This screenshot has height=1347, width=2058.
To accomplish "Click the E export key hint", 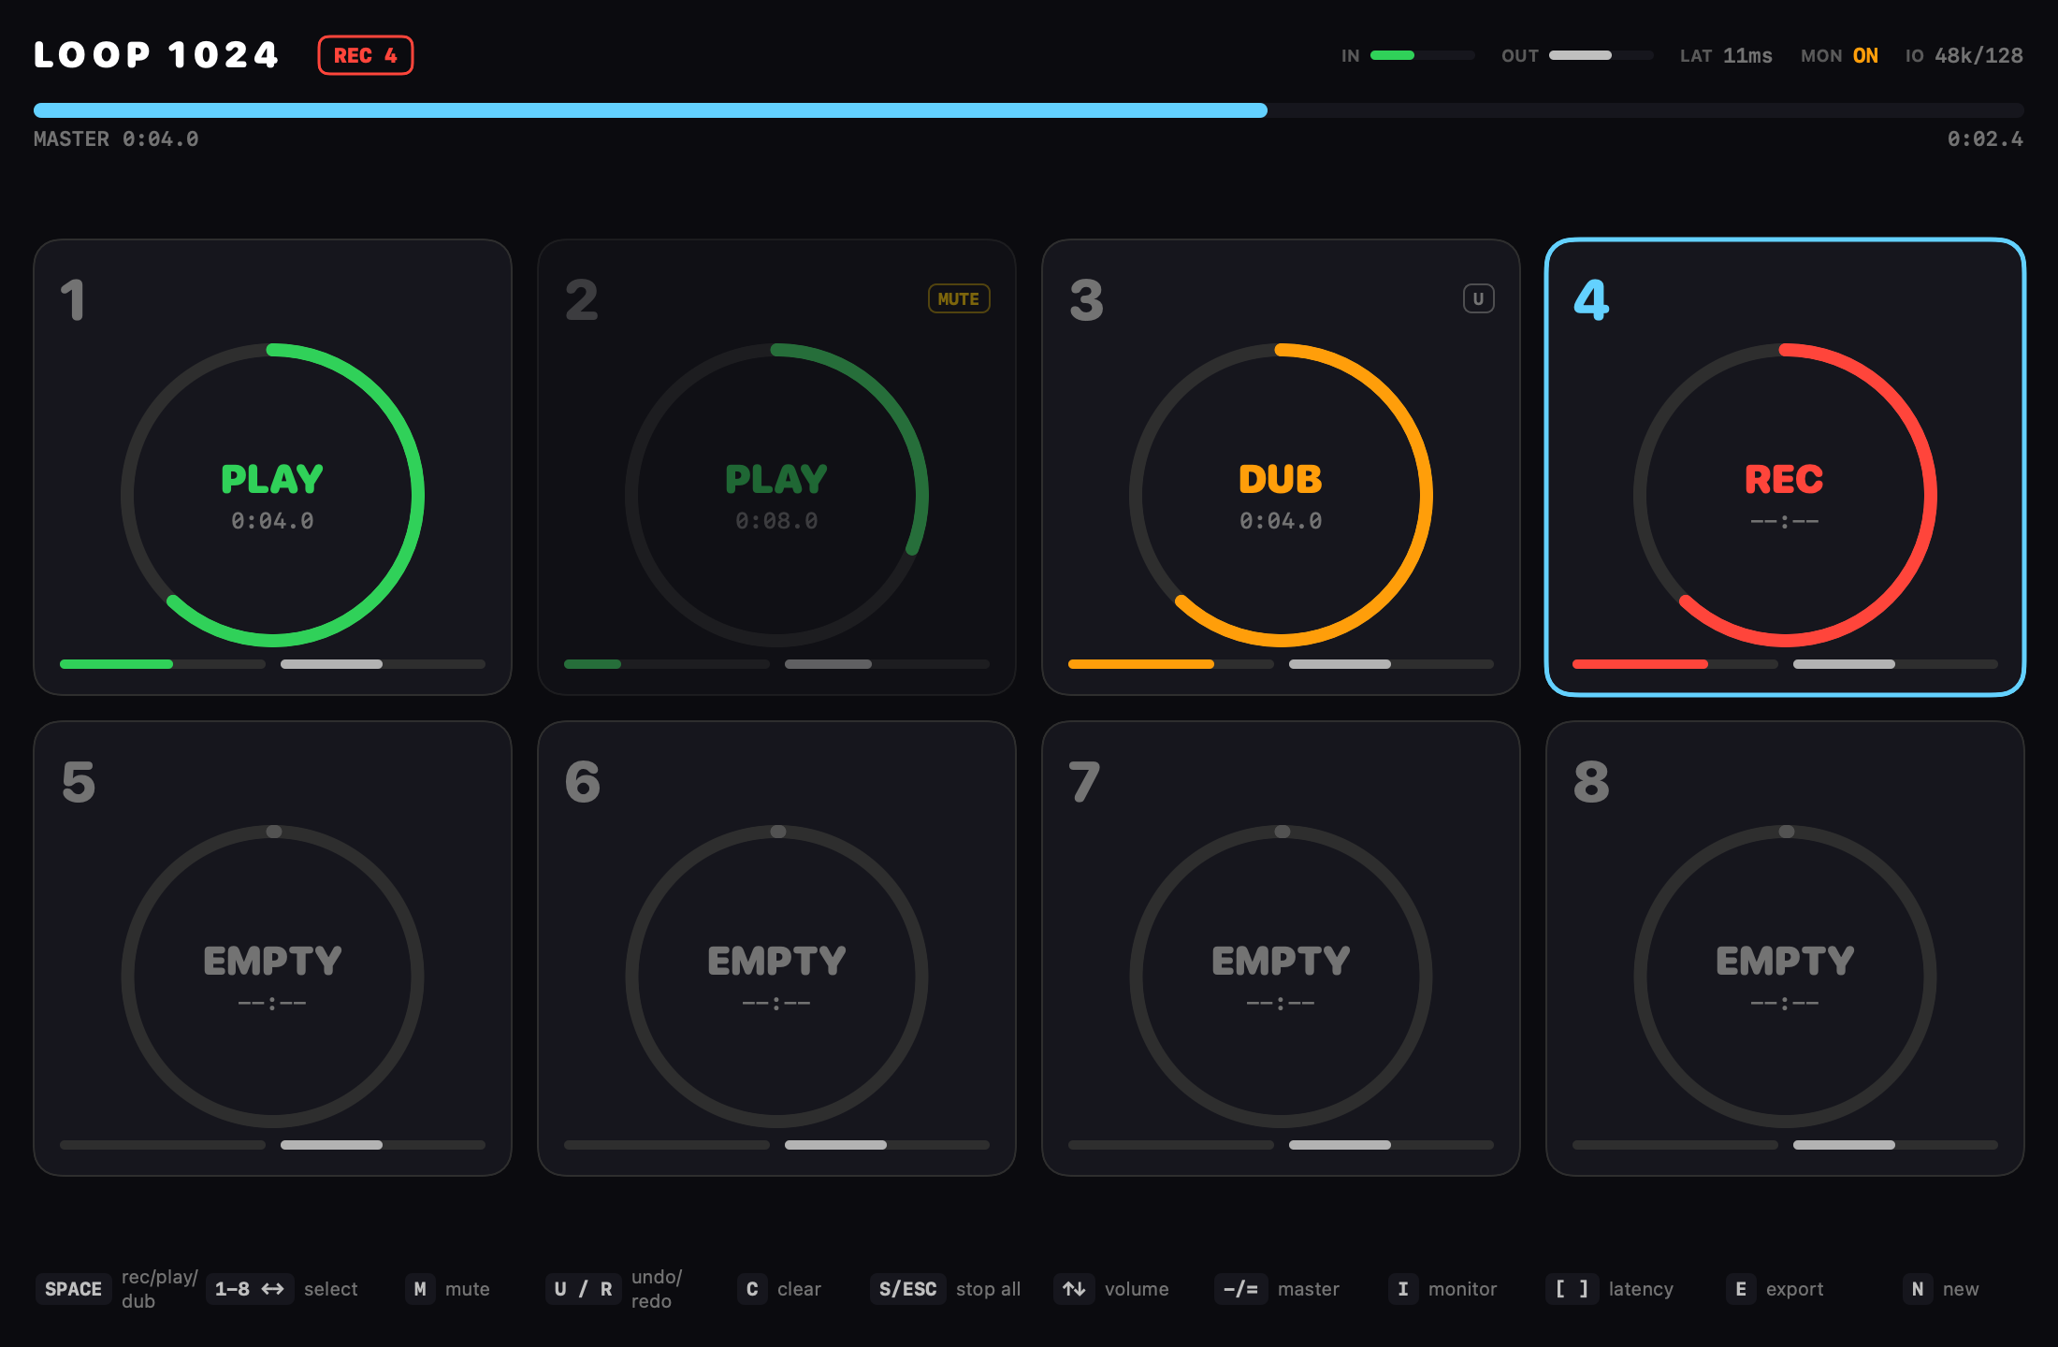I will [x=1741, y=1289].
